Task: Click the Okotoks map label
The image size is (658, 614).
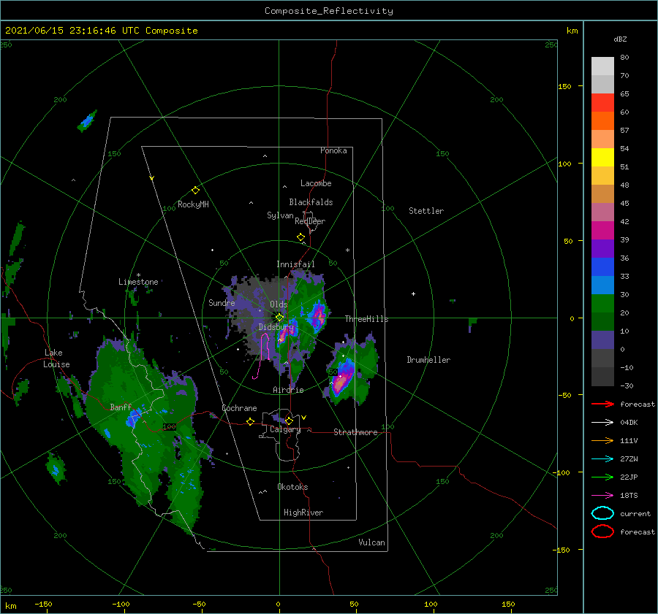Action: tap(292, 487)
